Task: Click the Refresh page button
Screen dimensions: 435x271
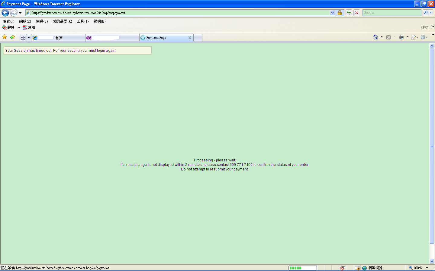Action: pyautogui.click(x=349, y=13)
